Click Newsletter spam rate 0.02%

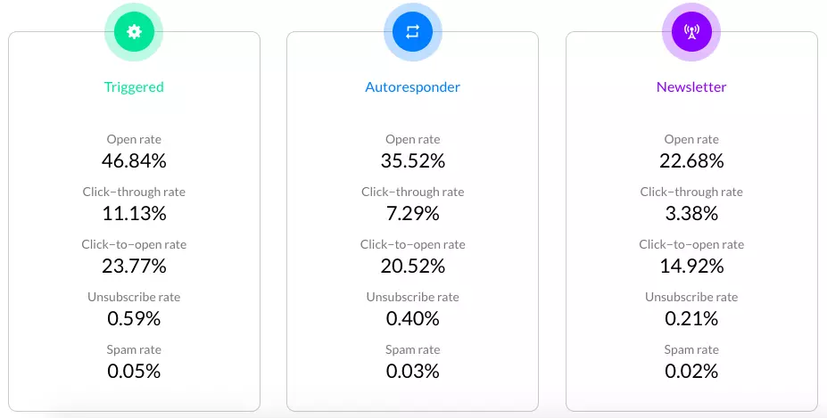(x=691, y=372)
